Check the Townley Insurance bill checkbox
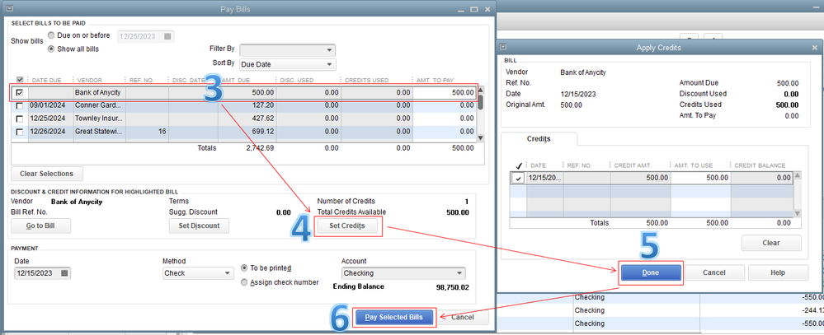 point(20,119)
